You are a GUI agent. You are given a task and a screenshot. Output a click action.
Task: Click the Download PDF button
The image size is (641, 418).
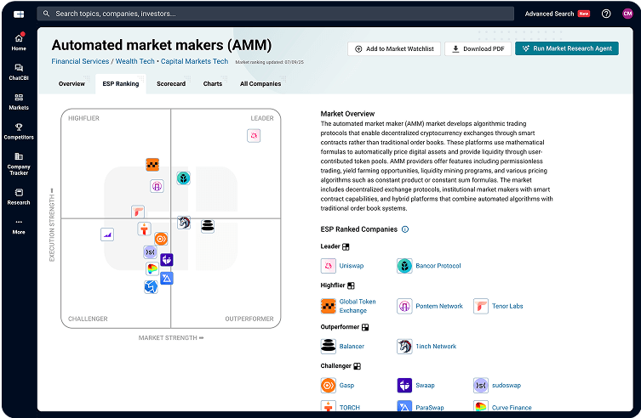[x=478, y=49]
